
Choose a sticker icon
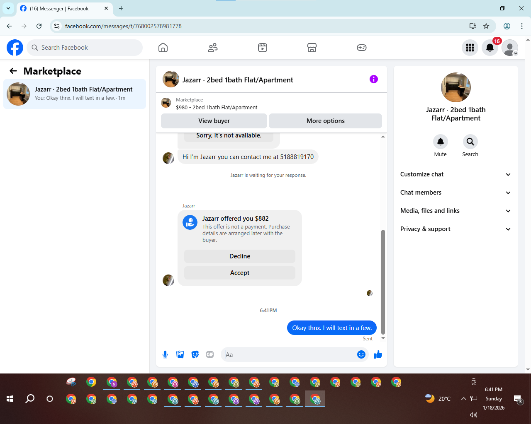tap(195, 354)
